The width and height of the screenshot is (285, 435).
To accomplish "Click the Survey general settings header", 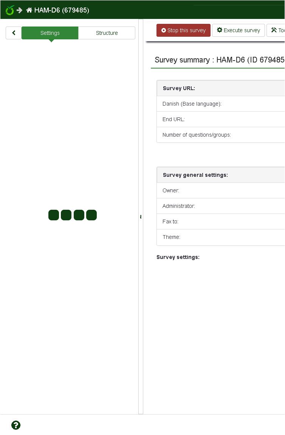I will [221, 175].
